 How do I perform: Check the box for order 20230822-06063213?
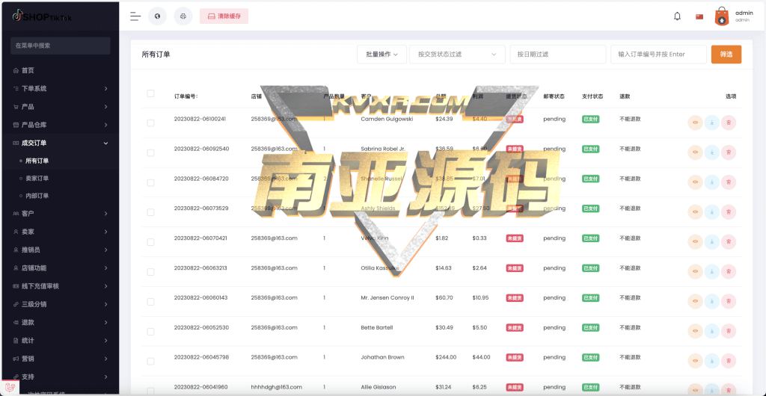[150, 272]
